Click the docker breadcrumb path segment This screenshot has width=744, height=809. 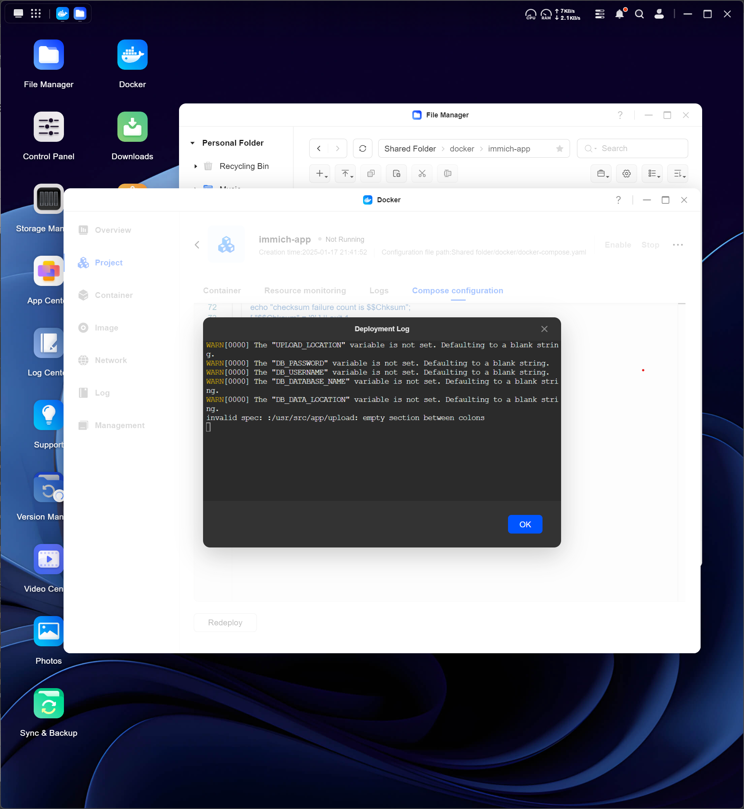click(x=462, y=148)
